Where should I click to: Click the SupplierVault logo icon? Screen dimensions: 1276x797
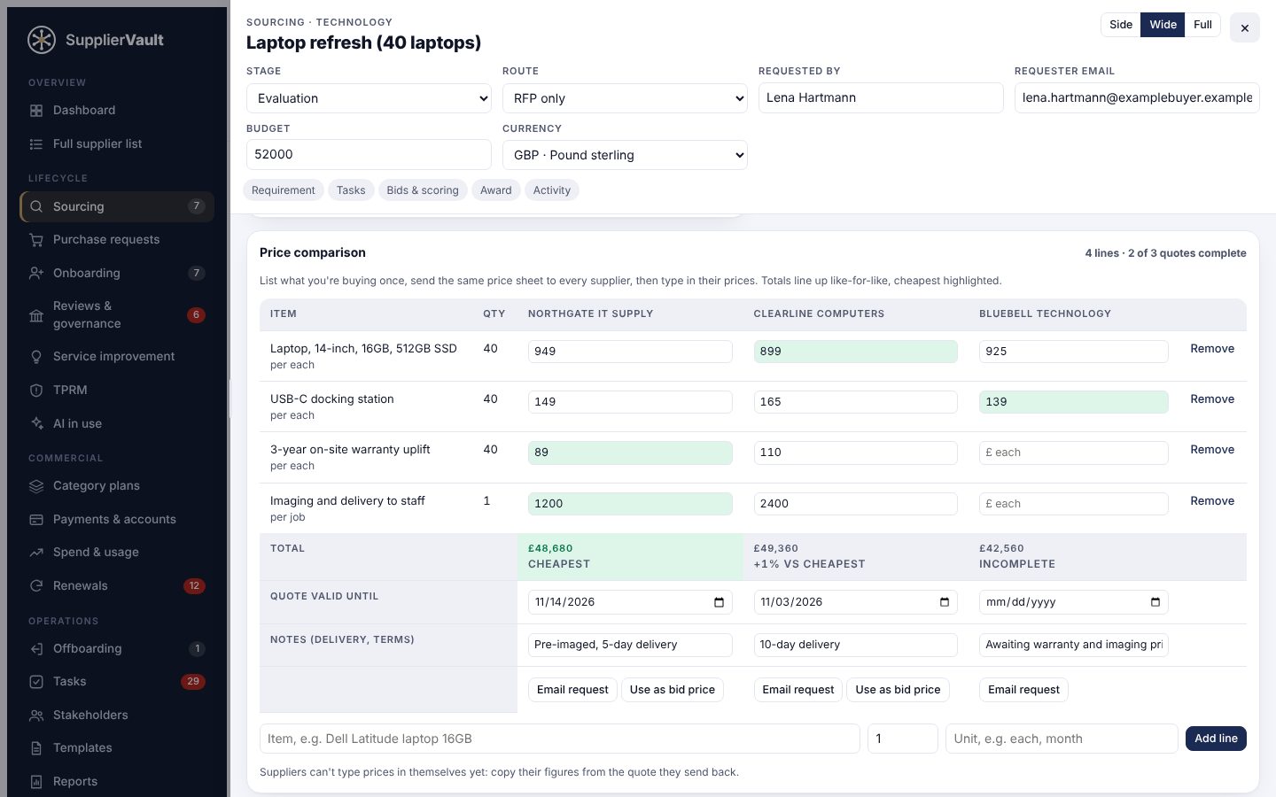click(42, 40)
